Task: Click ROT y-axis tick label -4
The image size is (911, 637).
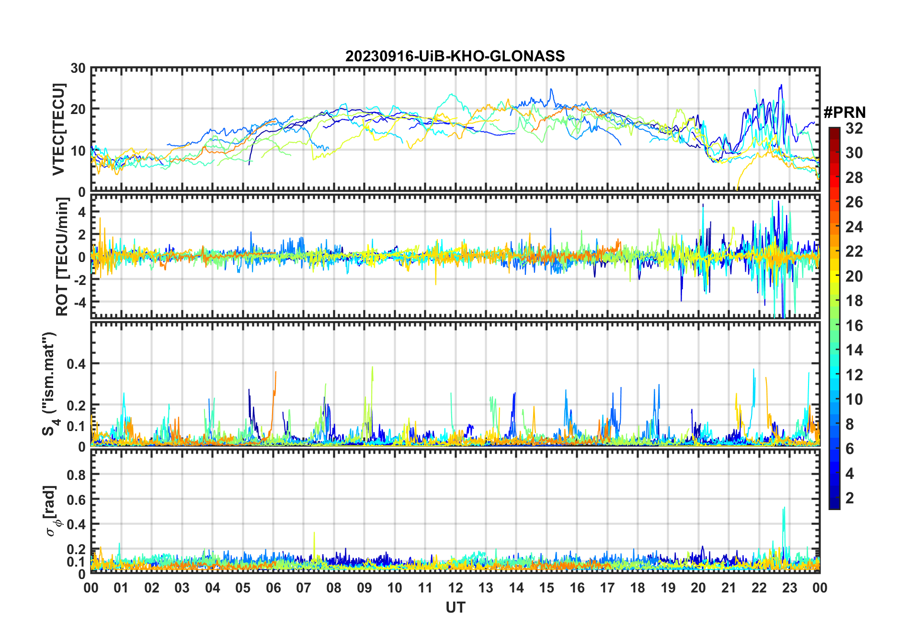Action: coord(80,303)
